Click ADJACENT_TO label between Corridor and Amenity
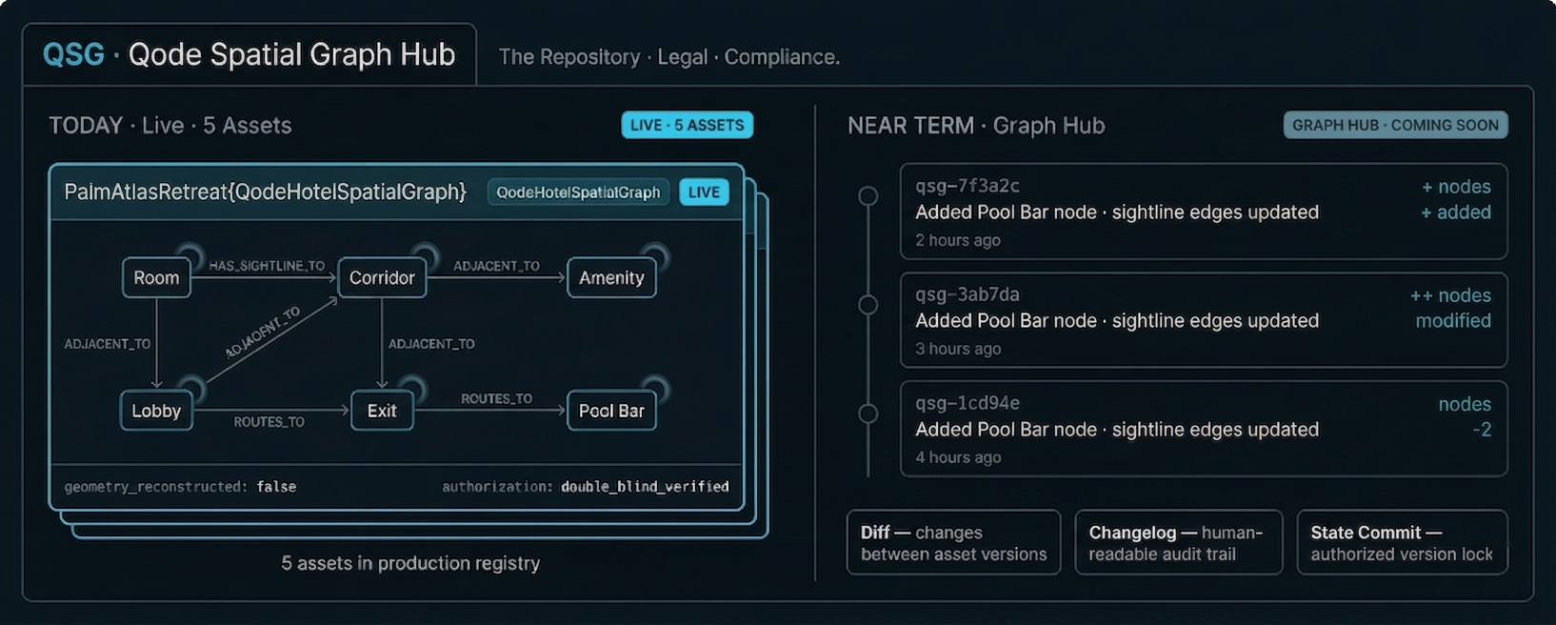Screen dimensions: 1556x625 (x=496, y=266)
